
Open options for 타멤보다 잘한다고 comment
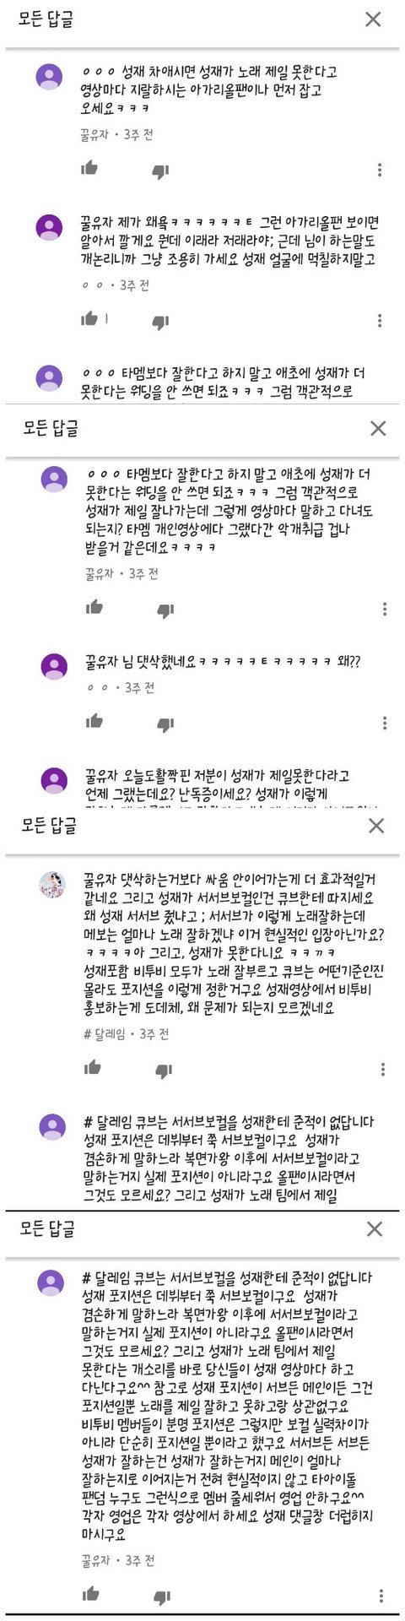(x=385, y=608)
